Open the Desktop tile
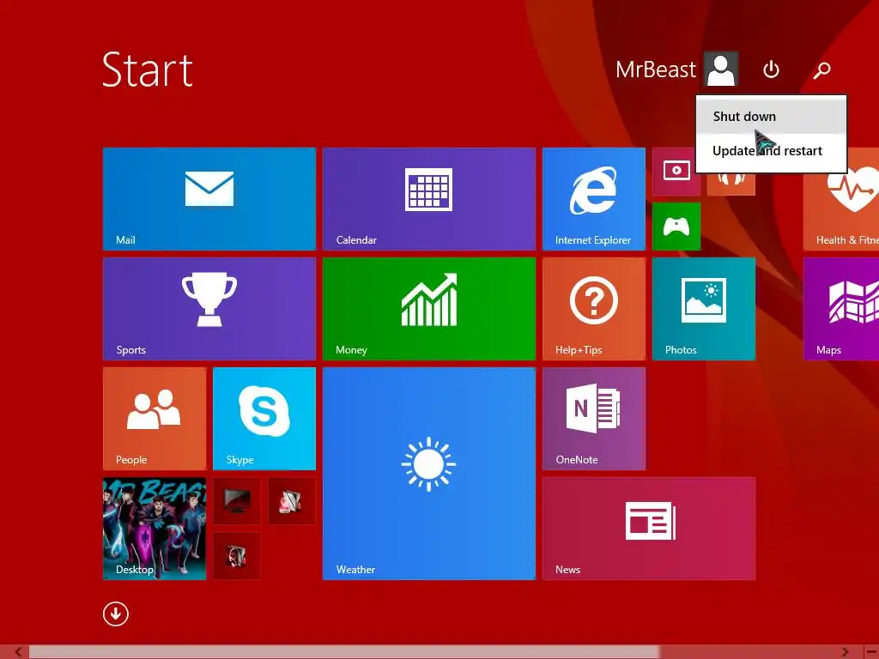This screenshot has width=879, height=659. tap(155, 529)
